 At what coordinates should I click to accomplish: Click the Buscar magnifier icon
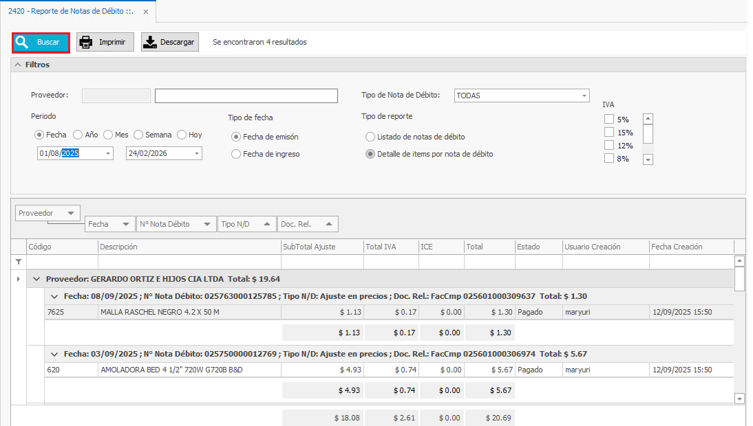click(23, 43)
